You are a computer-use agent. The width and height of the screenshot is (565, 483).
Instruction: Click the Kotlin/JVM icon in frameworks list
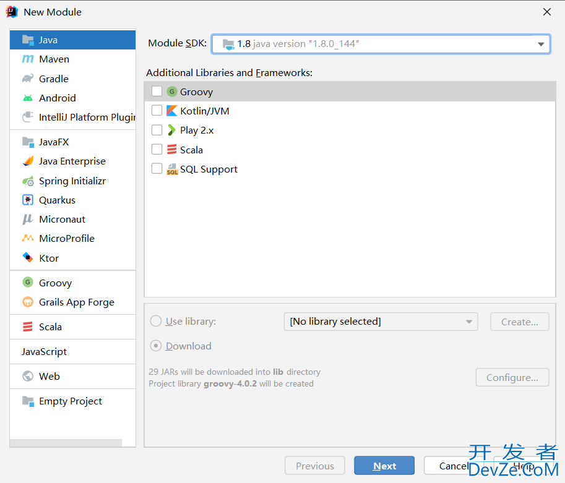172,111
